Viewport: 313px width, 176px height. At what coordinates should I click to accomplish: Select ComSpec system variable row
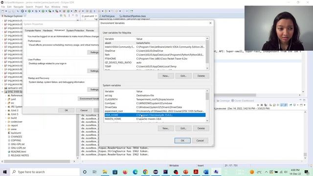click(x=155, y=103)
